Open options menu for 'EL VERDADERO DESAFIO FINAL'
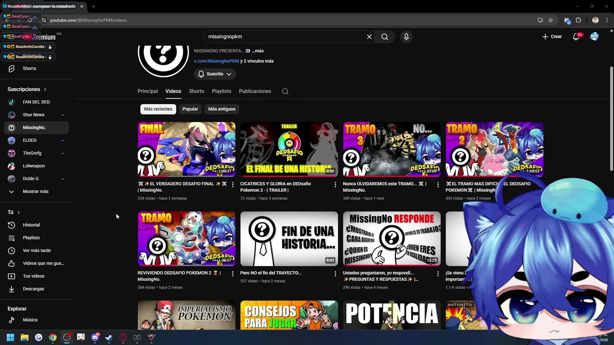The image size is (614, 345). [233, 184]
